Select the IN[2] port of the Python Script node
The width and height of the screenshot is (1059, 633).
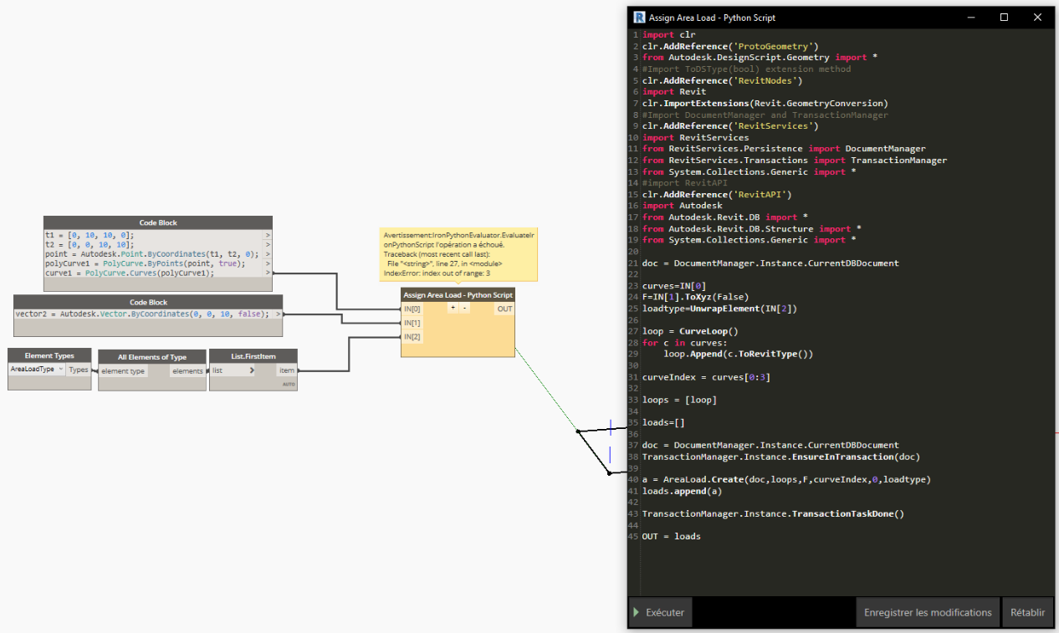coord(412,337)
